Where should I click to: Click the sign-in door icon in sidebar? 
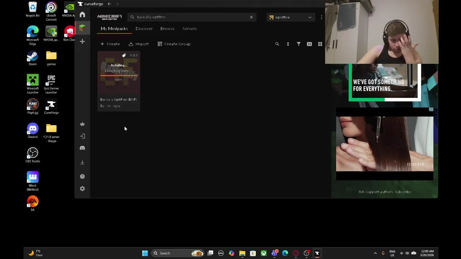(82, 136)
